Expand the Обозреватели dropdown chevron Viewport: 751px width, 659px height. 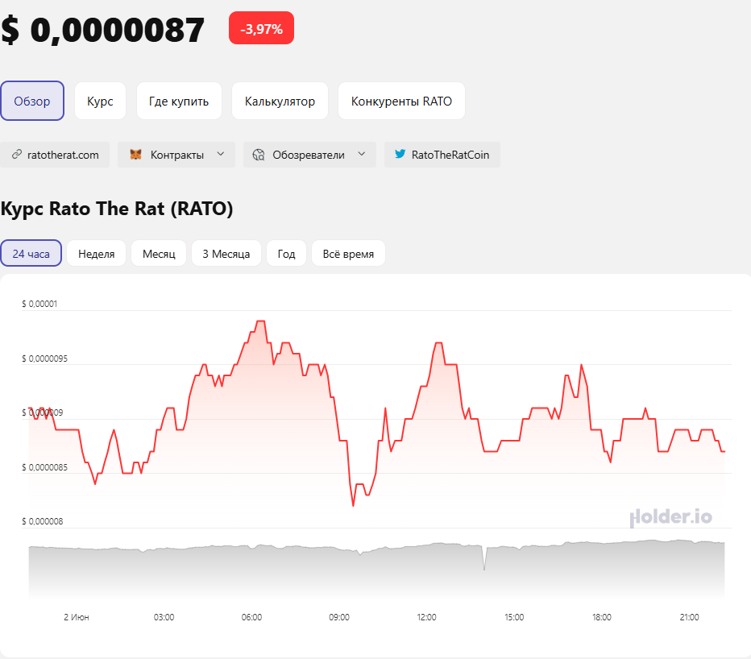361,155
